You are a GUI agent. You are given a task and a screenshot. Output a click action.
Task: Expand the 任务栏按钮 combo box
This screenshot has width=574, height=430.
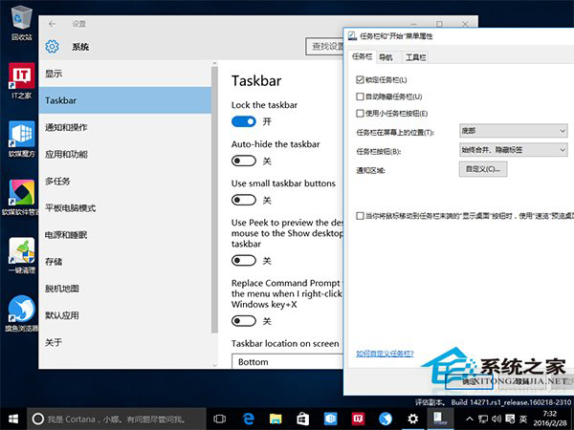click(513, 150)
